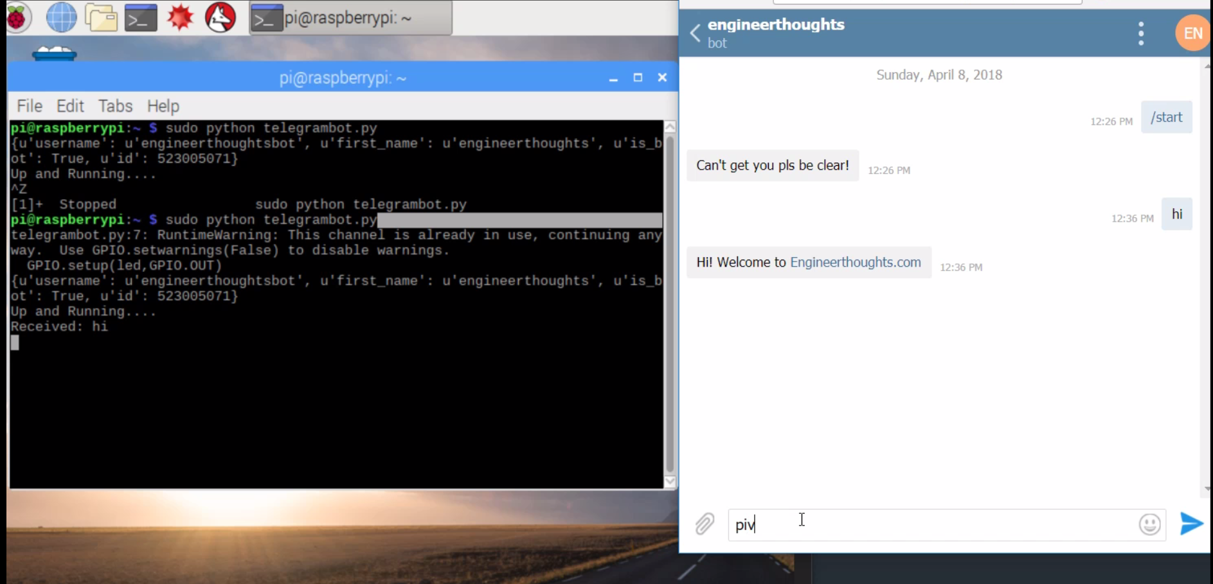The image size is (1213, 584).
Task: Click the 'GPIO.setup(led,GPIO.OUT)' terminal line
Action: [x=124, y=265]
